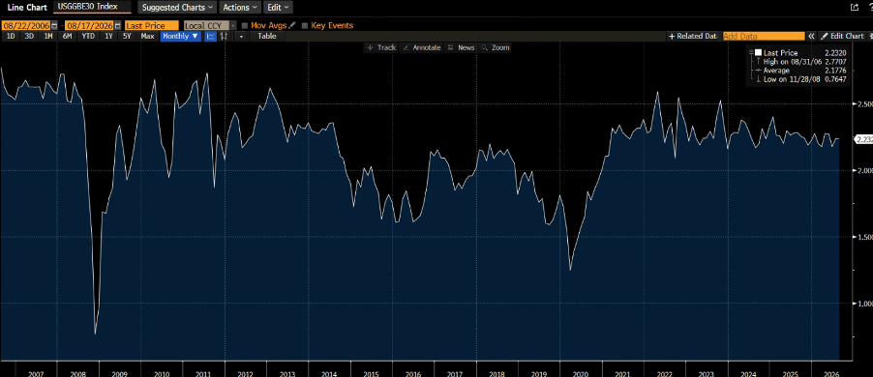Click the Related Data button
The image size is (873, 377).
(693, 36)
